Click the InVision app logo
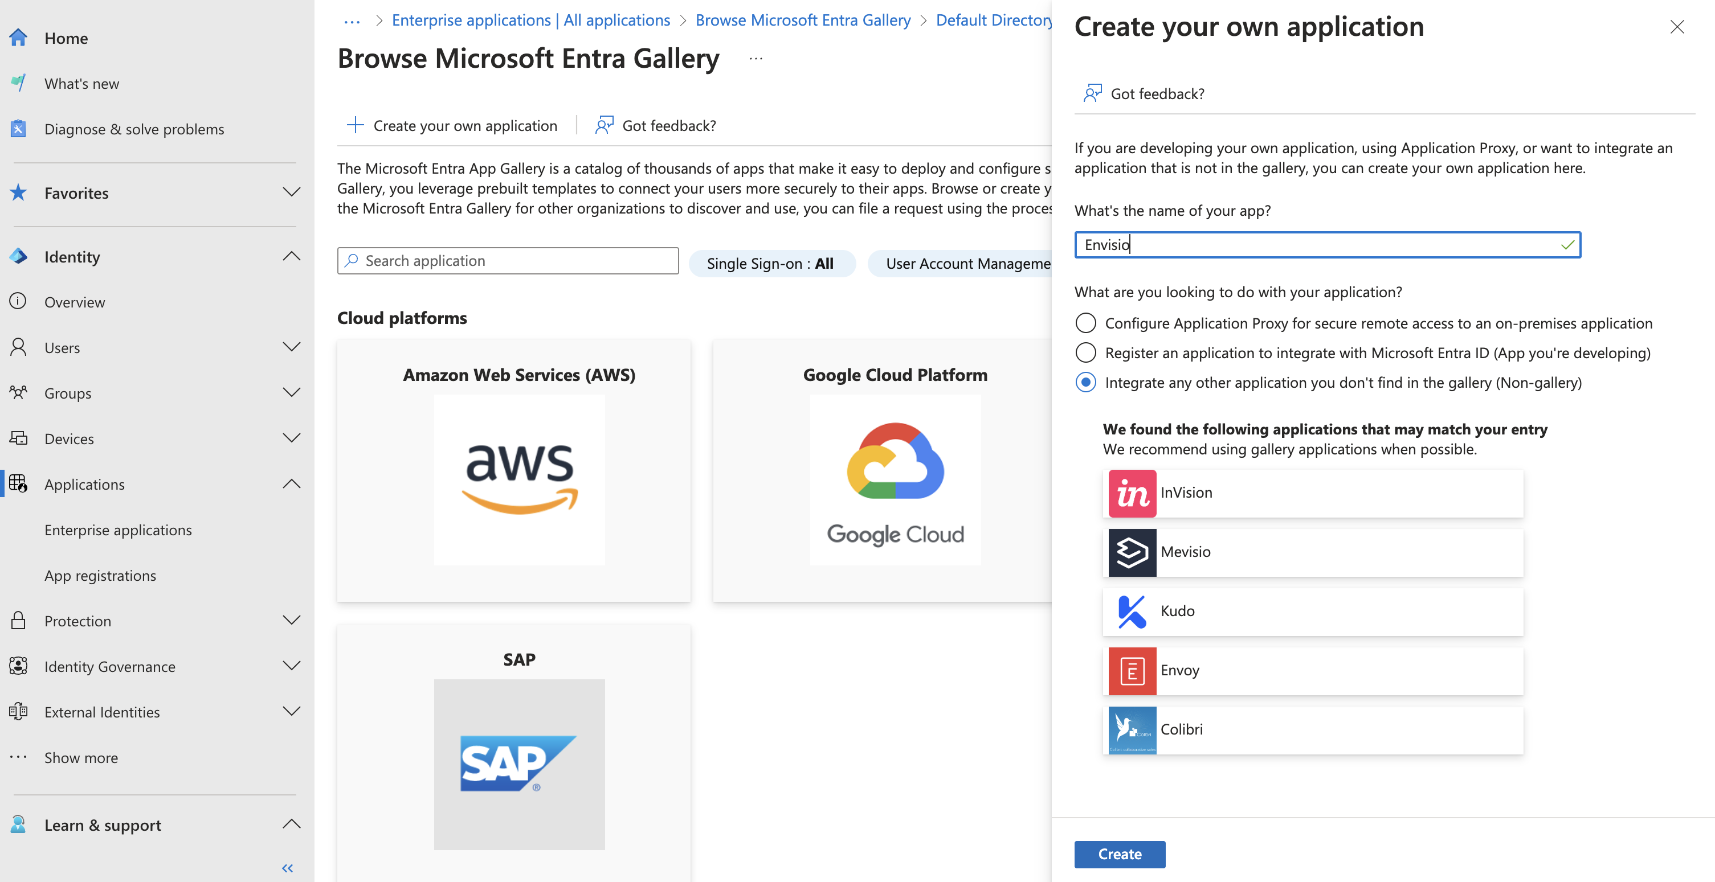Viewport: 1715px width, 882px height. coord(1132,493)
